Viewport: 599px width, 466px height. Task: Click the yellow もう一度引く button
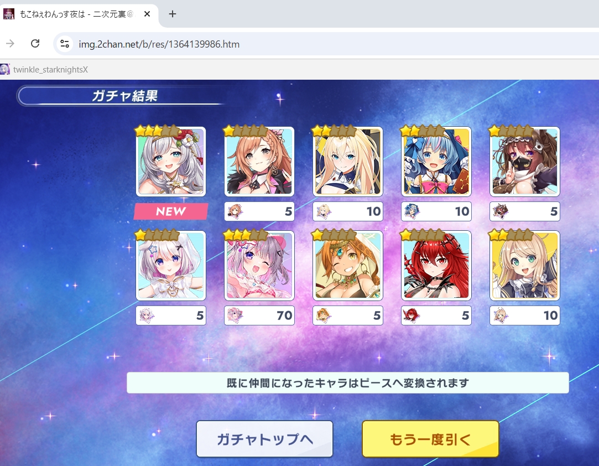[x=430, y=439]
